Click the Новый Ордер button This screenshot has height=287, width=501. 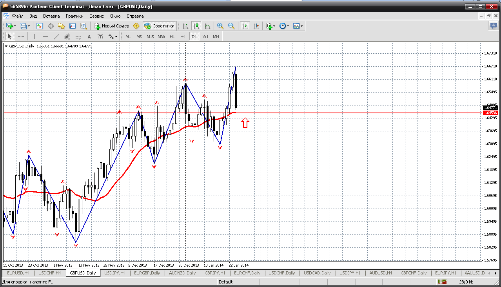click(x=112, y=26)
